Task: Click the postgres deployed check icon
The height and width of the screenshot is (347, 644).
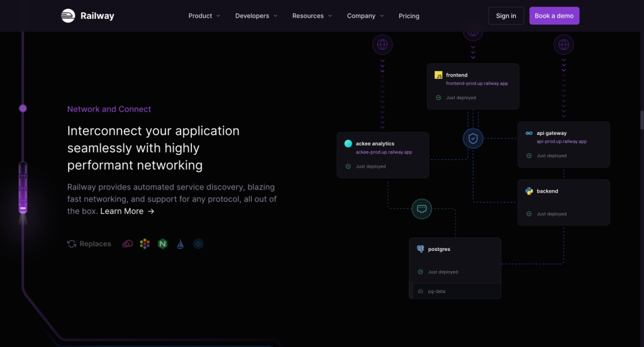Action: 420,272
